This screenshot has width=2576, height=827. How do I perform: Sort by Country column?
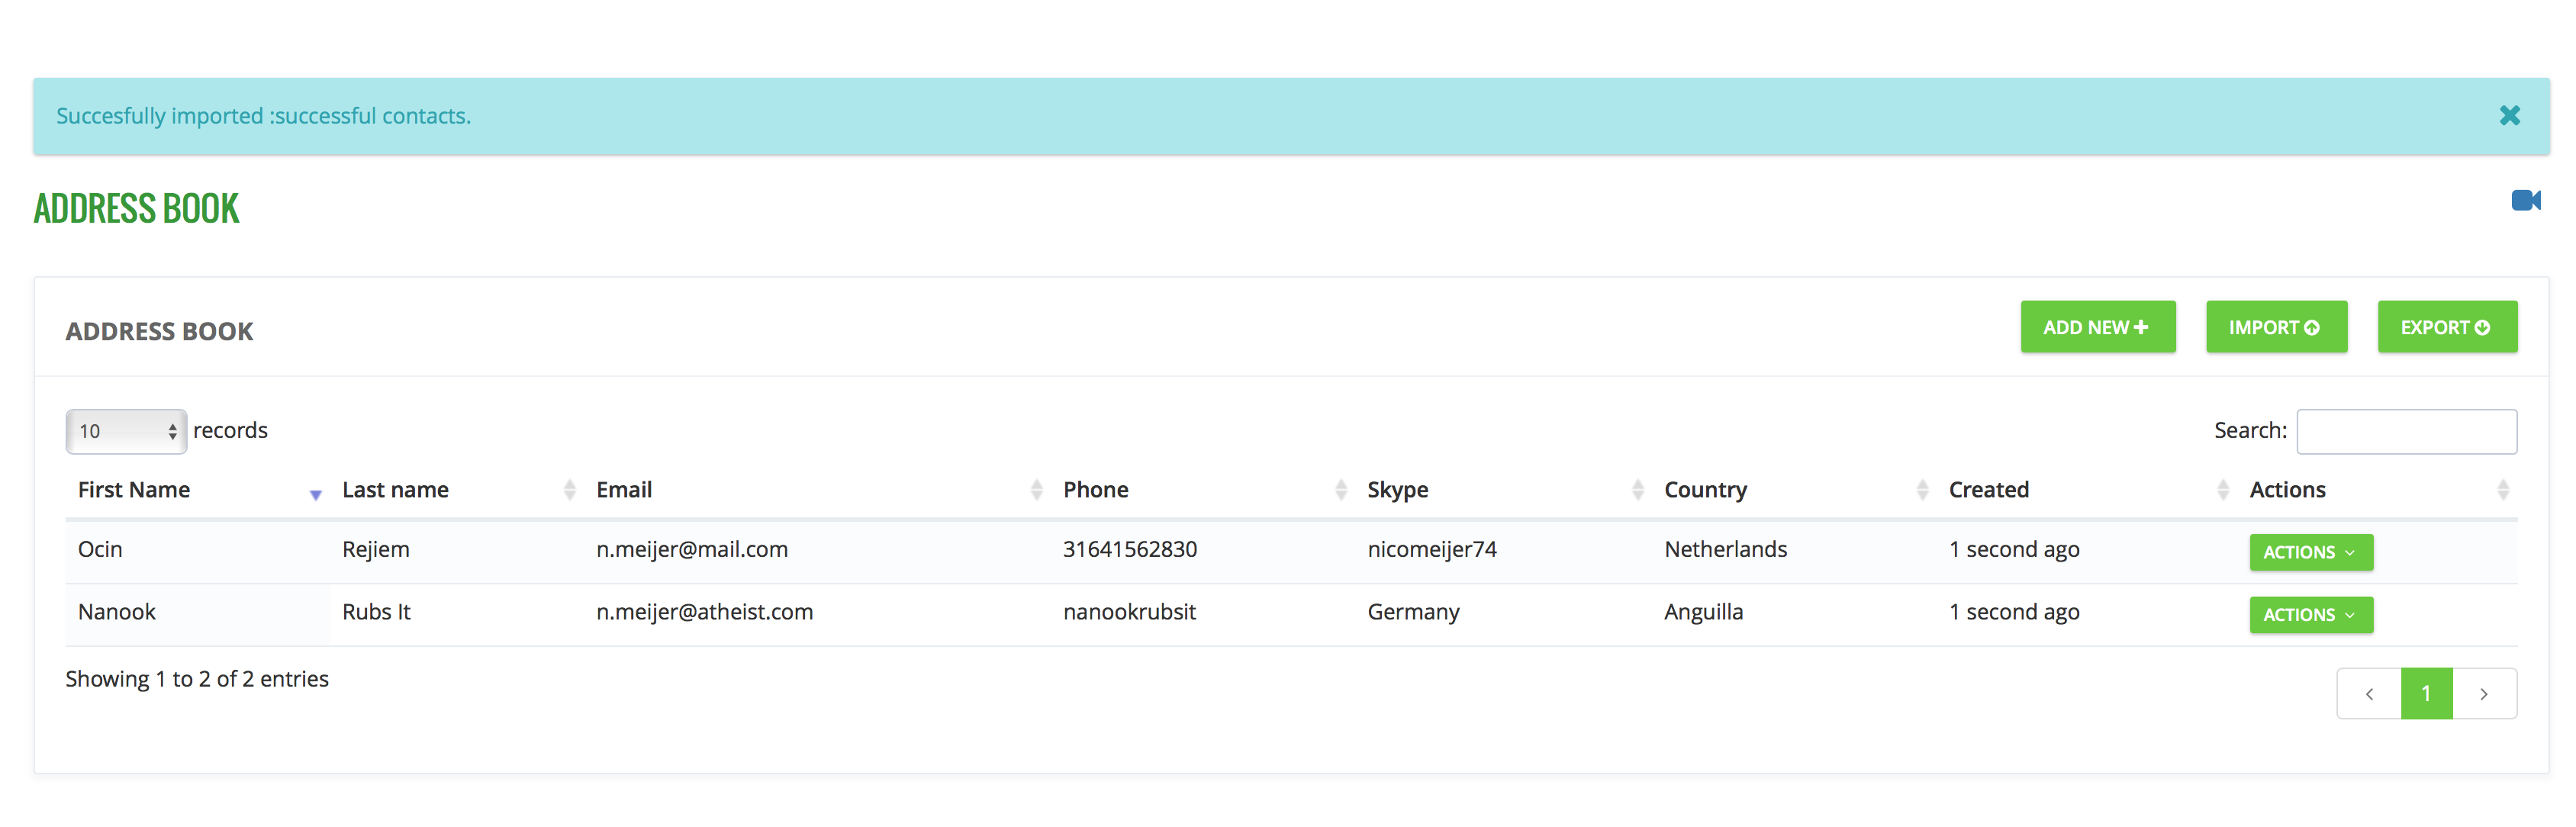pos(1794,490)
